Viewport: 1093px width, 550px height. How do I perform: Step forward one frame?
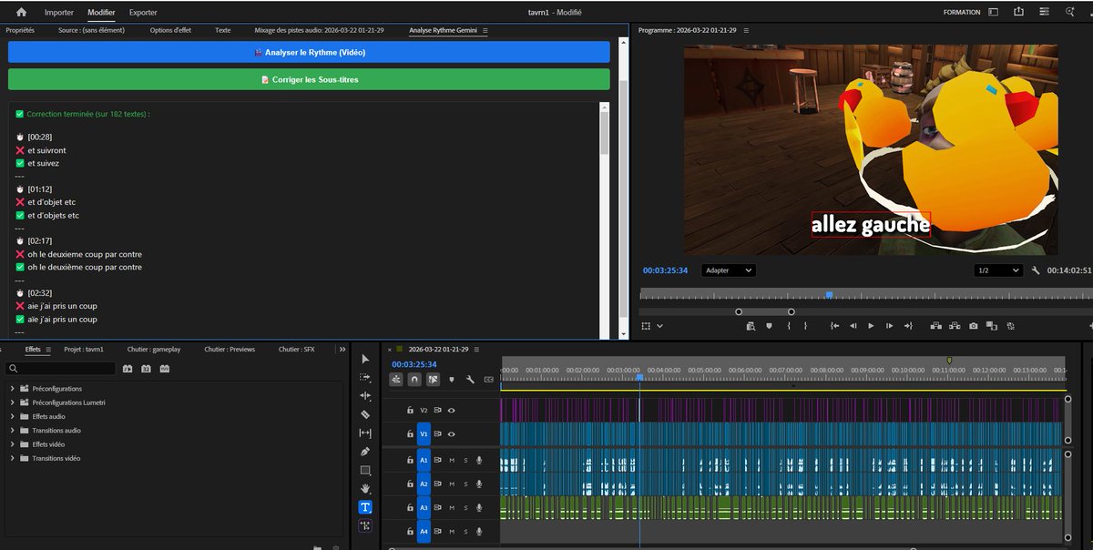point(889,325)
